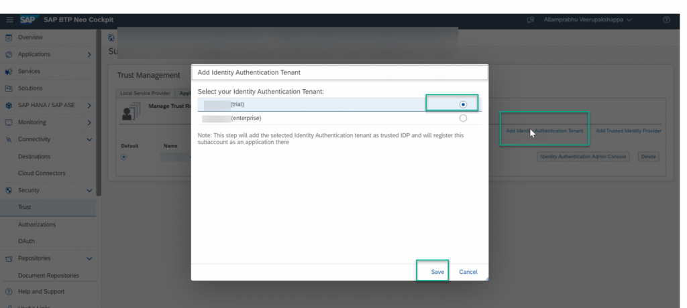
Task: Expand the Monitoring menu chevron
Action: click(x=89, y=123)
